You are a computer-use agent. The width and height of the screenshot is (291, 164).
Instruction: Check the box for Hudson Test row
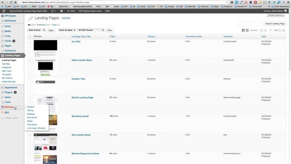(30, 79)
